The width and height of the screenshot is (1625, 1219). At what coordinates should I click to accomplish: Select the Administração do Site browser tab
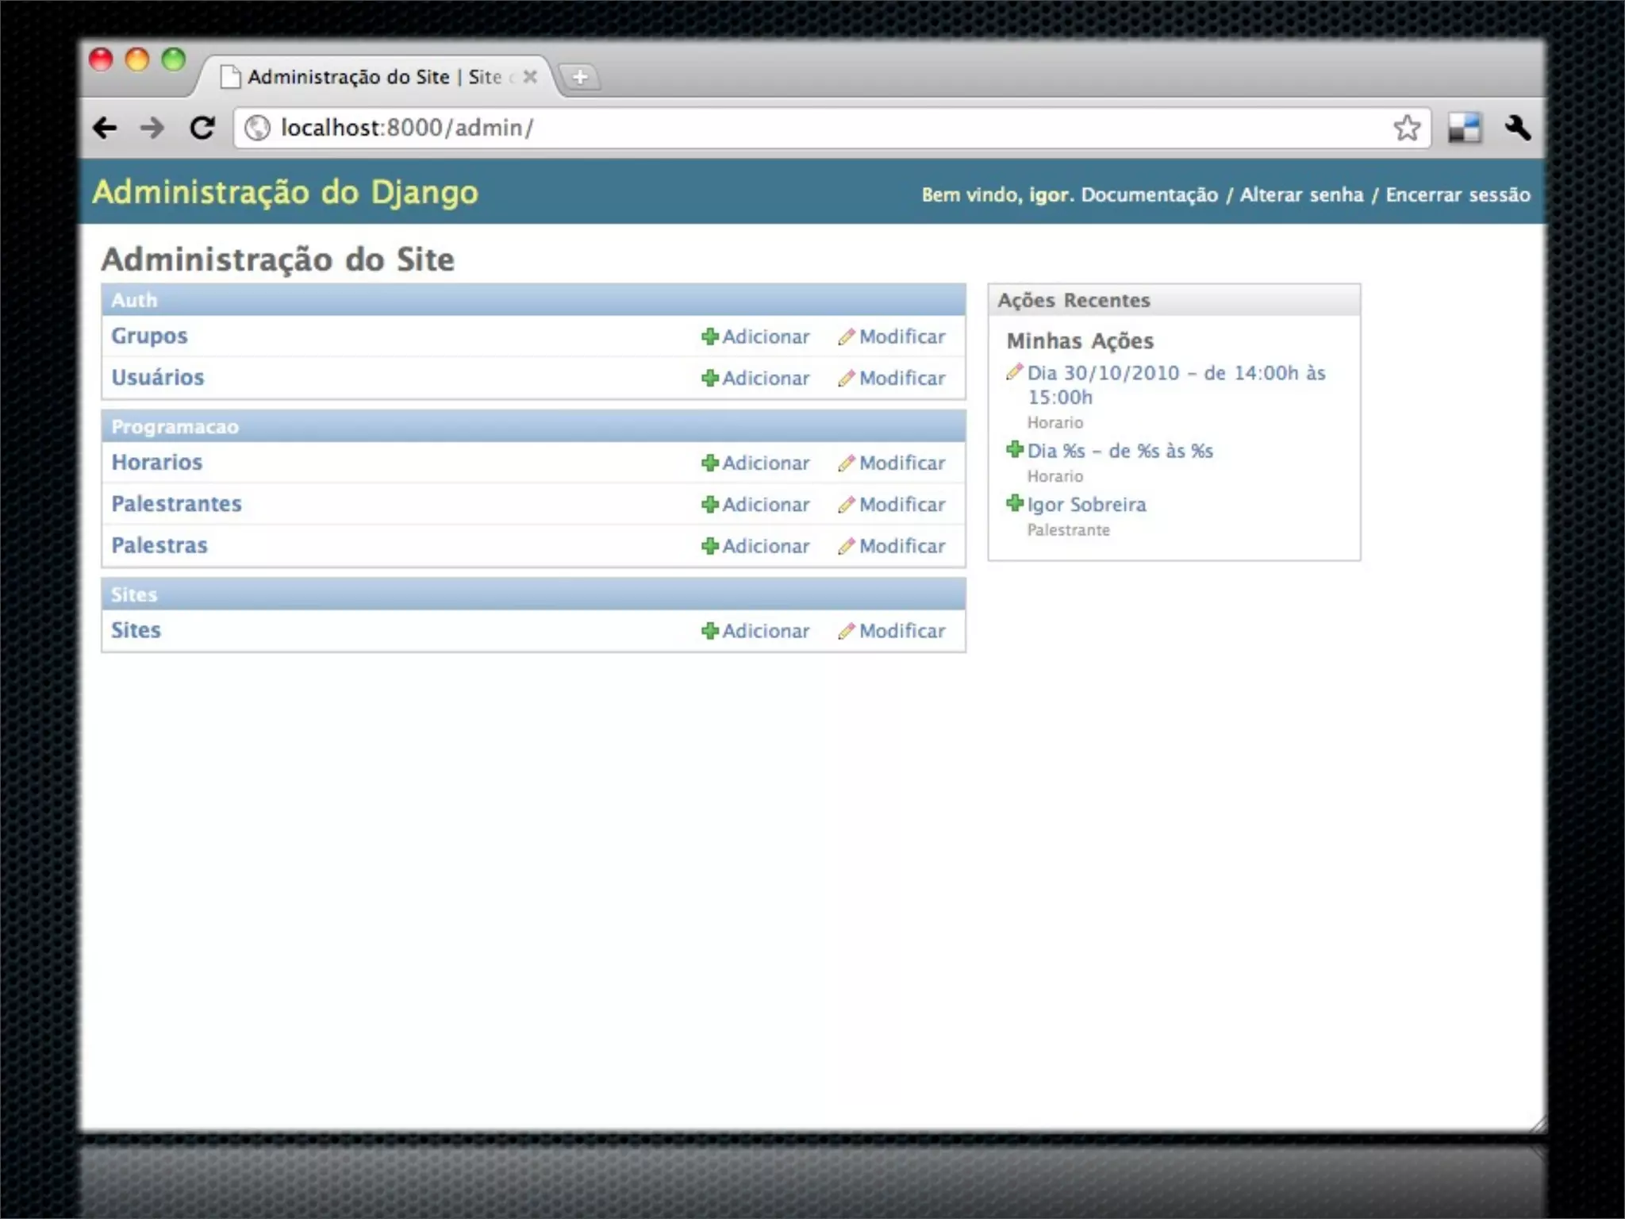(x=373, y=77)
